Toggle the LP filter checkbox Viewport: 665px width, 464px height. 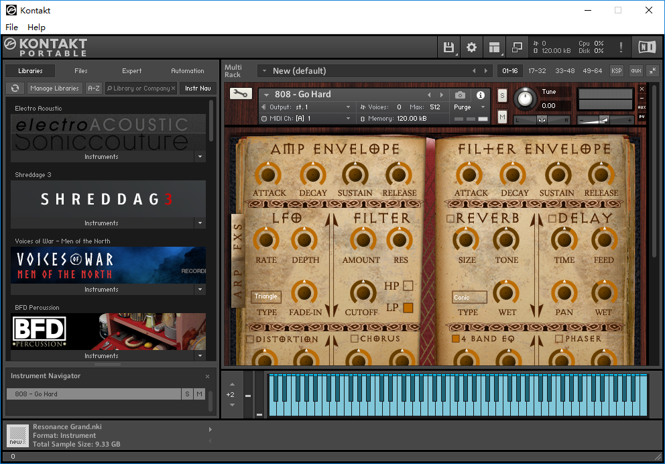pyautogui.click(x=408, y=308)
